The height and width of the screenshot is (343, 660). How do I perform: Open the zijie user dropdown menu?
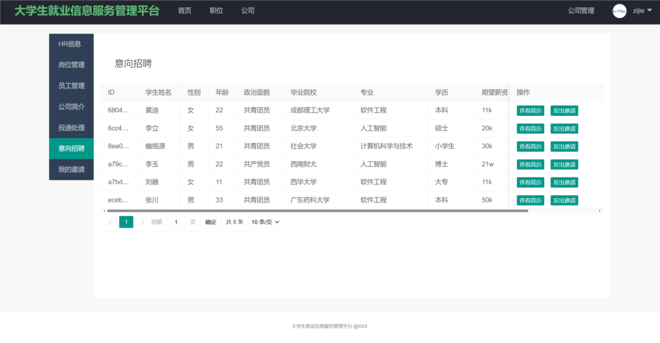(642, 11)
